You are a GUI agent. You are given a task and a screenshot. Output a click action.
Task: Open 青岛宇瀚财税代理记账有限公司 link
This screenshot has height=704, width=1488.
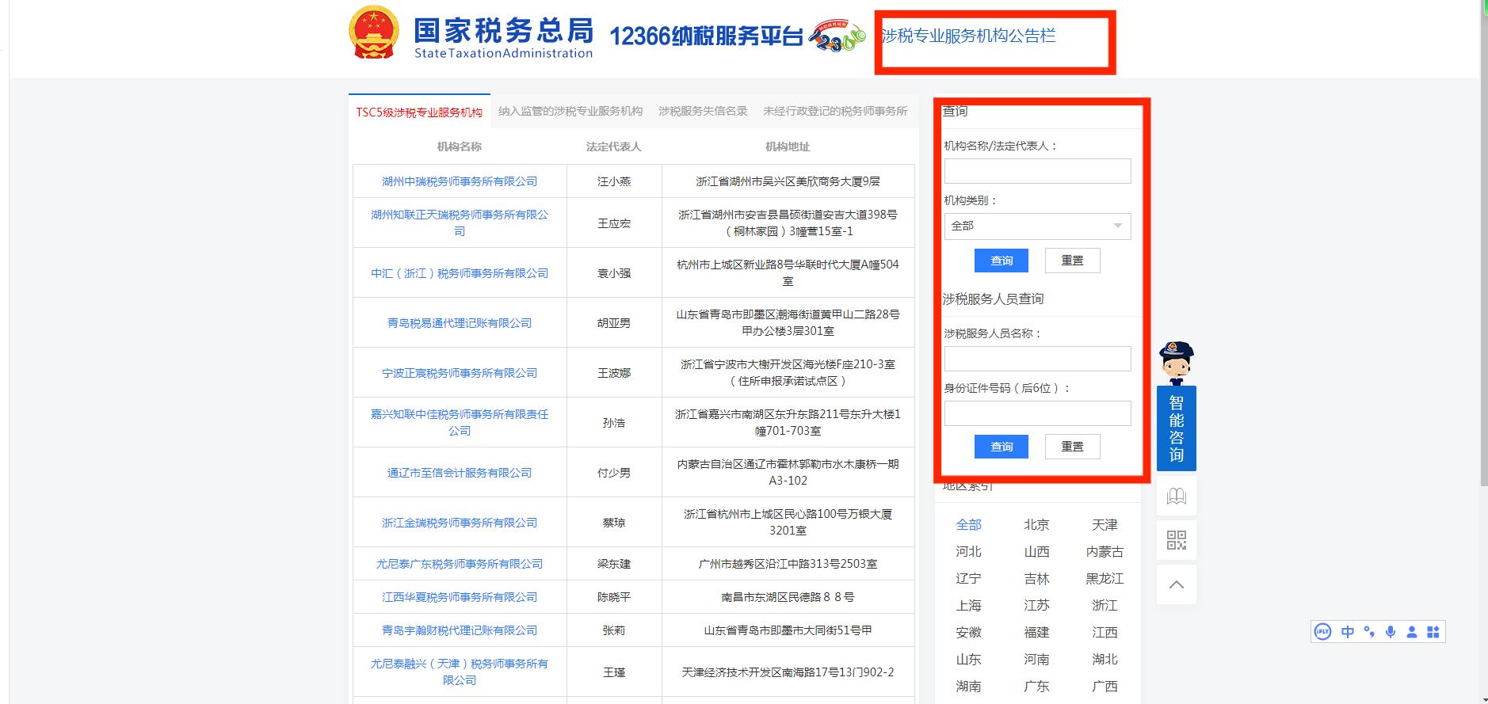pyautogui.click(x=460, y=630)
